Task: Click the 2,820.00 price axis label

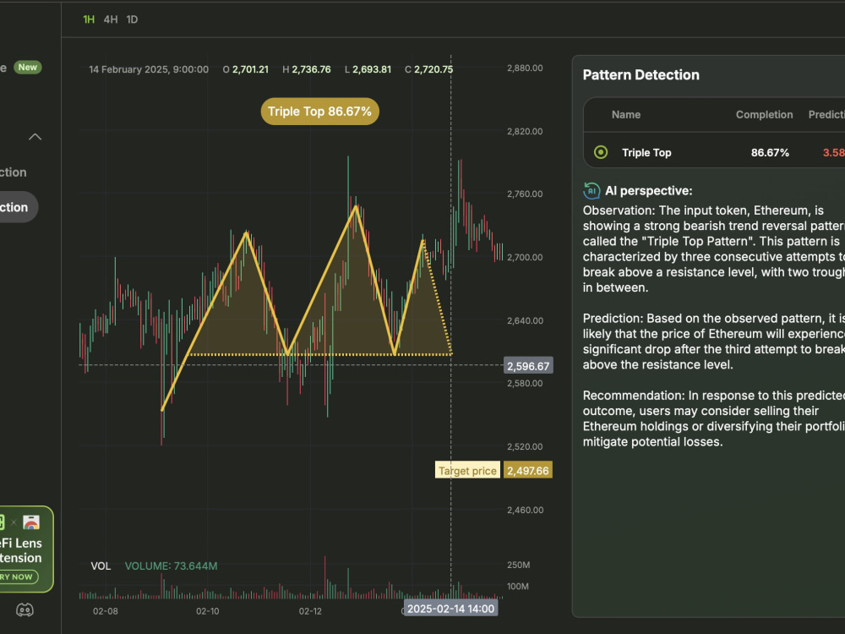Action: (525, 131)
